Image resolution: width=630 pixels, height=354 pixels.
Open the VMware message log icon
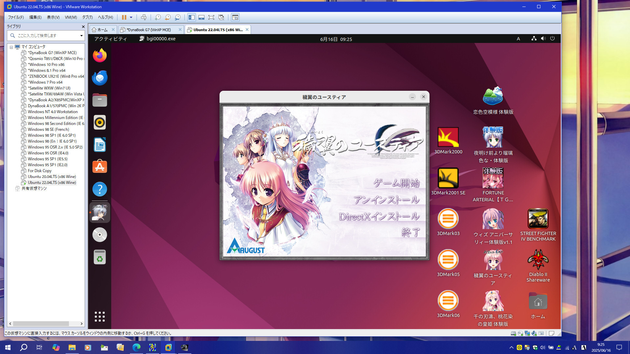click(x=552, y=333)
